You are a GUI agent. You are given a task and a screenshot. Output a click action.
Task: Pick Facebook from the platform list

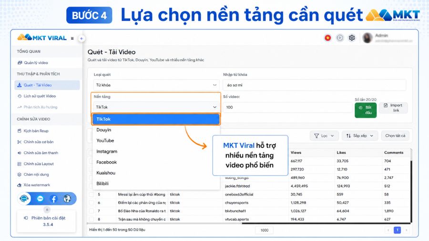tap(156, 162)
